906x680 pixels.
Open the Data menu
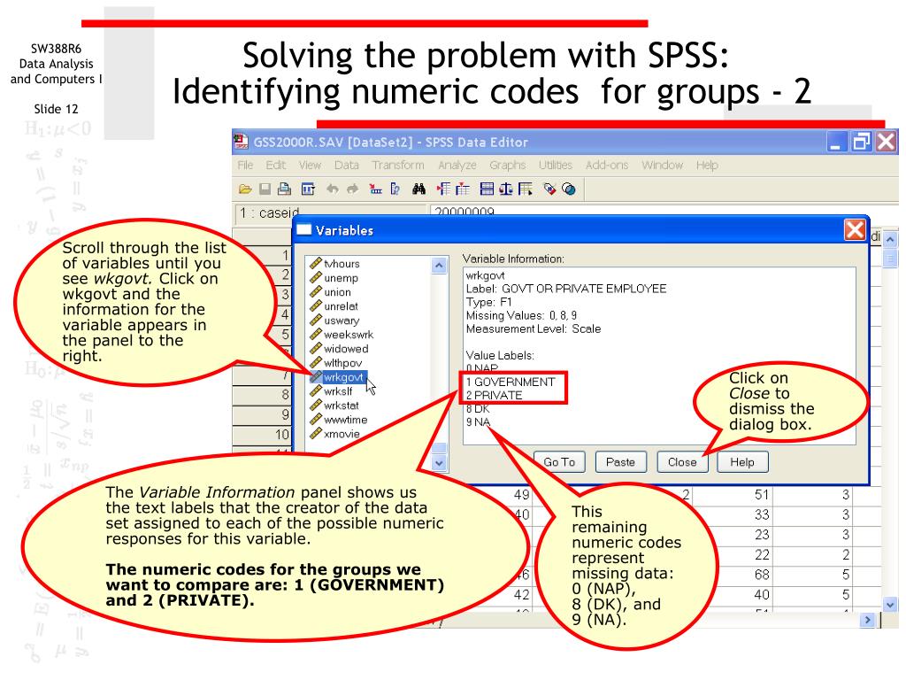pyautogui.click(x=347, y=166)
